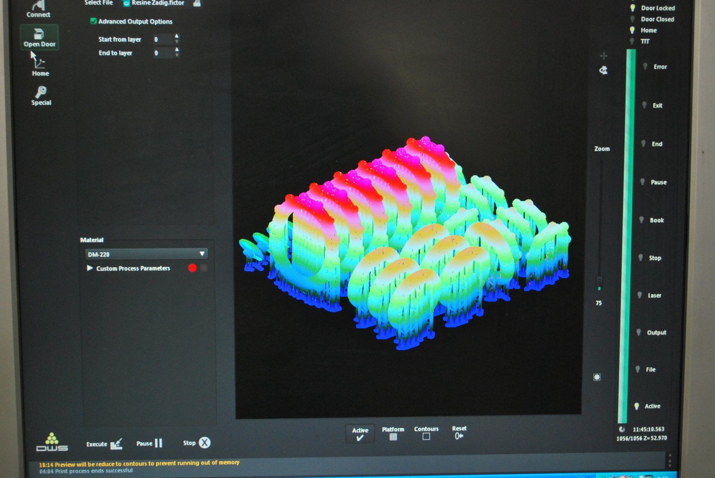Toggle the Platform display option
The height and width of the screenshot is (478, 715).
point(393,437)
